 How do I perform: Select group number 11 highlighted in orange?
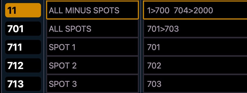23,10
